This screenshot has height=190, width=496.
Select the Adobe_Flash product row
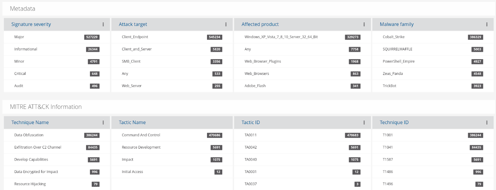coord(303,86)
